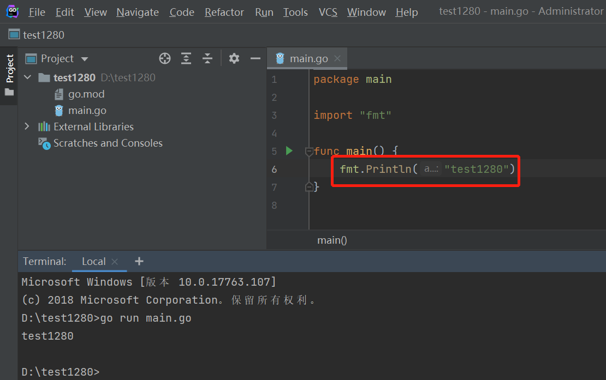Screen dimensions: 606x380
Task: Add a new terminal session with plus
Action: pos(139,261)
